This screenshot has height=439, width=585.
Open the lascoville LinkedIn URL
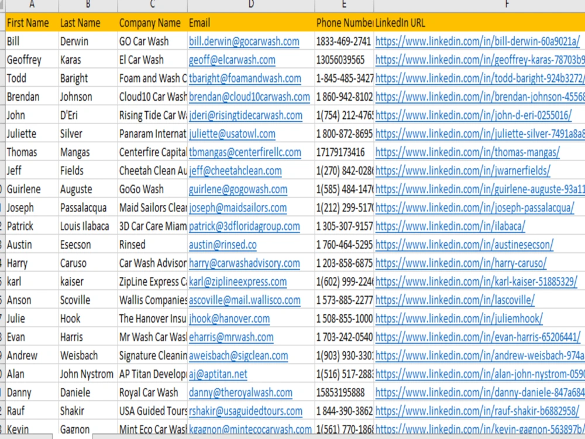click(455, 300)
